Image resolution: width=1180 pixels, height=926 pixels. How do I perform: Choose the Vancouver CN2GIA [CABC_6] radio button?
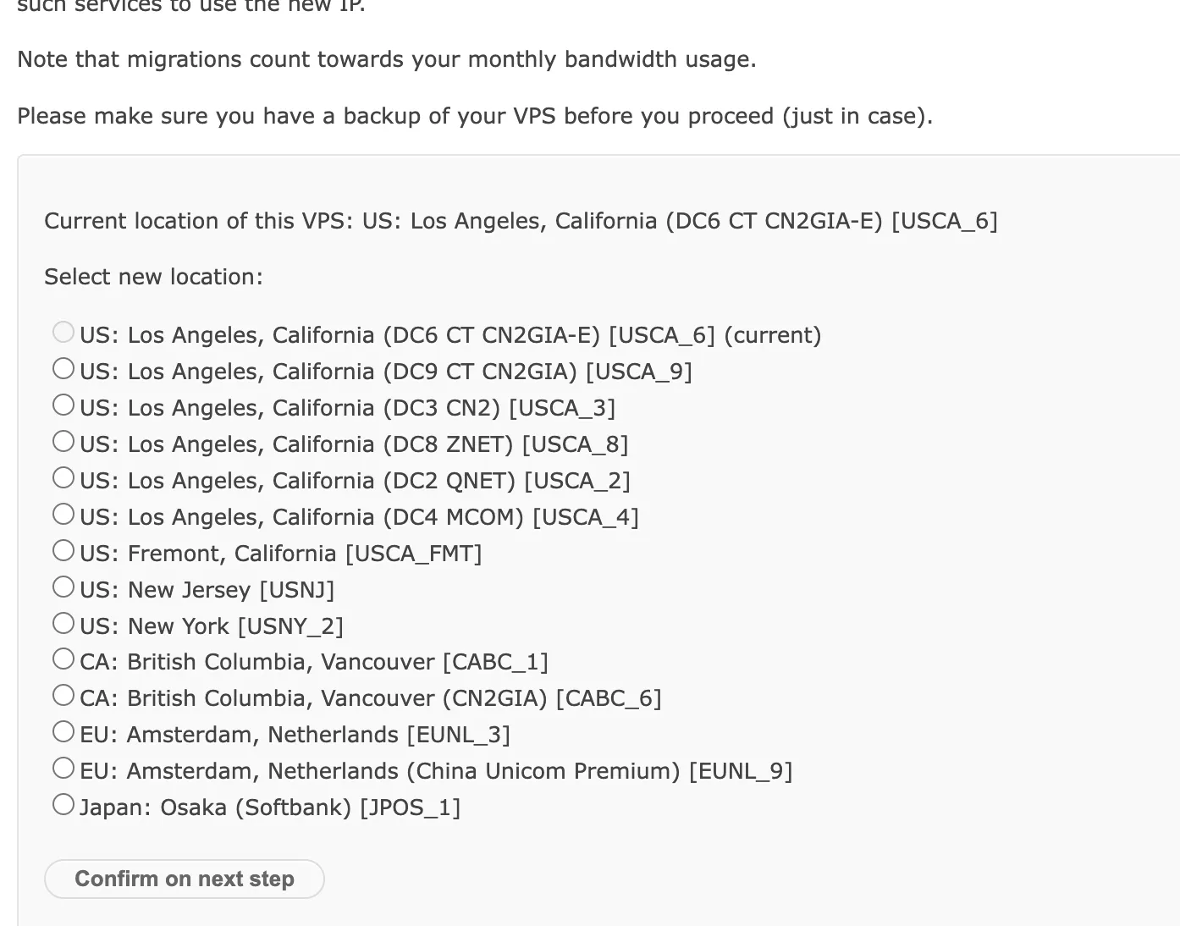63,696
